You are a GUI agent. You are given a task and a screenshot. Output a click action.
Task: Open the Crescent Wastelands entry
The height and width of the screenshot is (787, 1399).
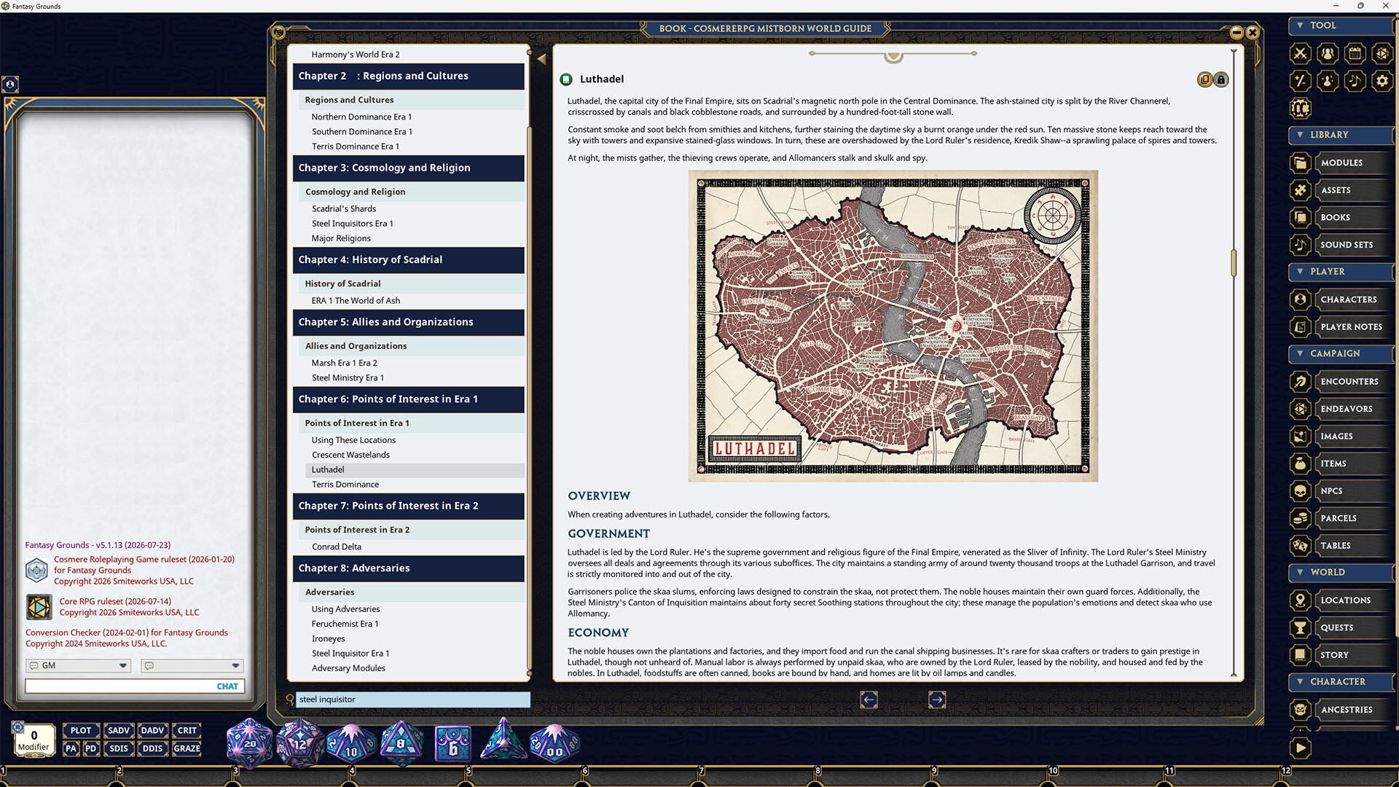(350, 455)
